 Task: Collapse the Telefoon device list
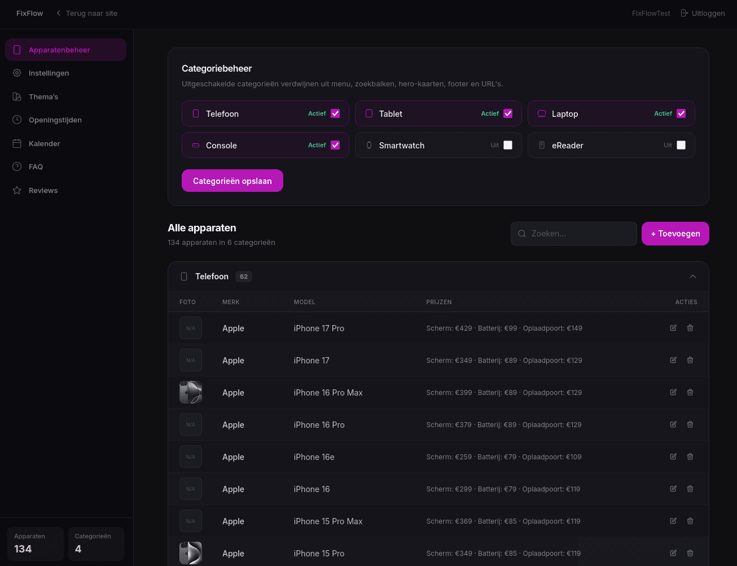693,277
